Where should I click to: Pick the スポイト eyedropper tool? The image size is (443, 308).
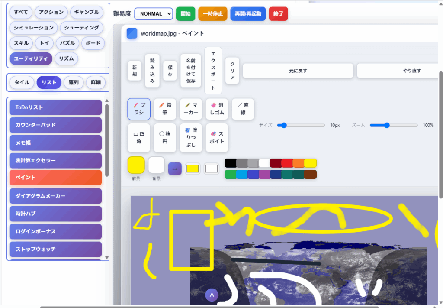pos(217,138)
